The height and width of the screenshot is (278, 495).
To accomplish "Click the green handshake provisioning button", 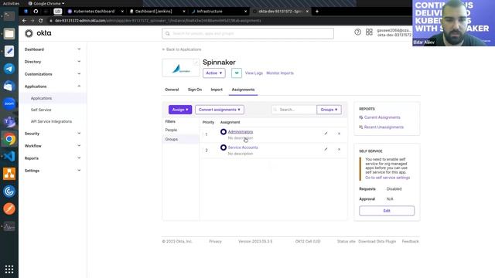I will 237,73.
